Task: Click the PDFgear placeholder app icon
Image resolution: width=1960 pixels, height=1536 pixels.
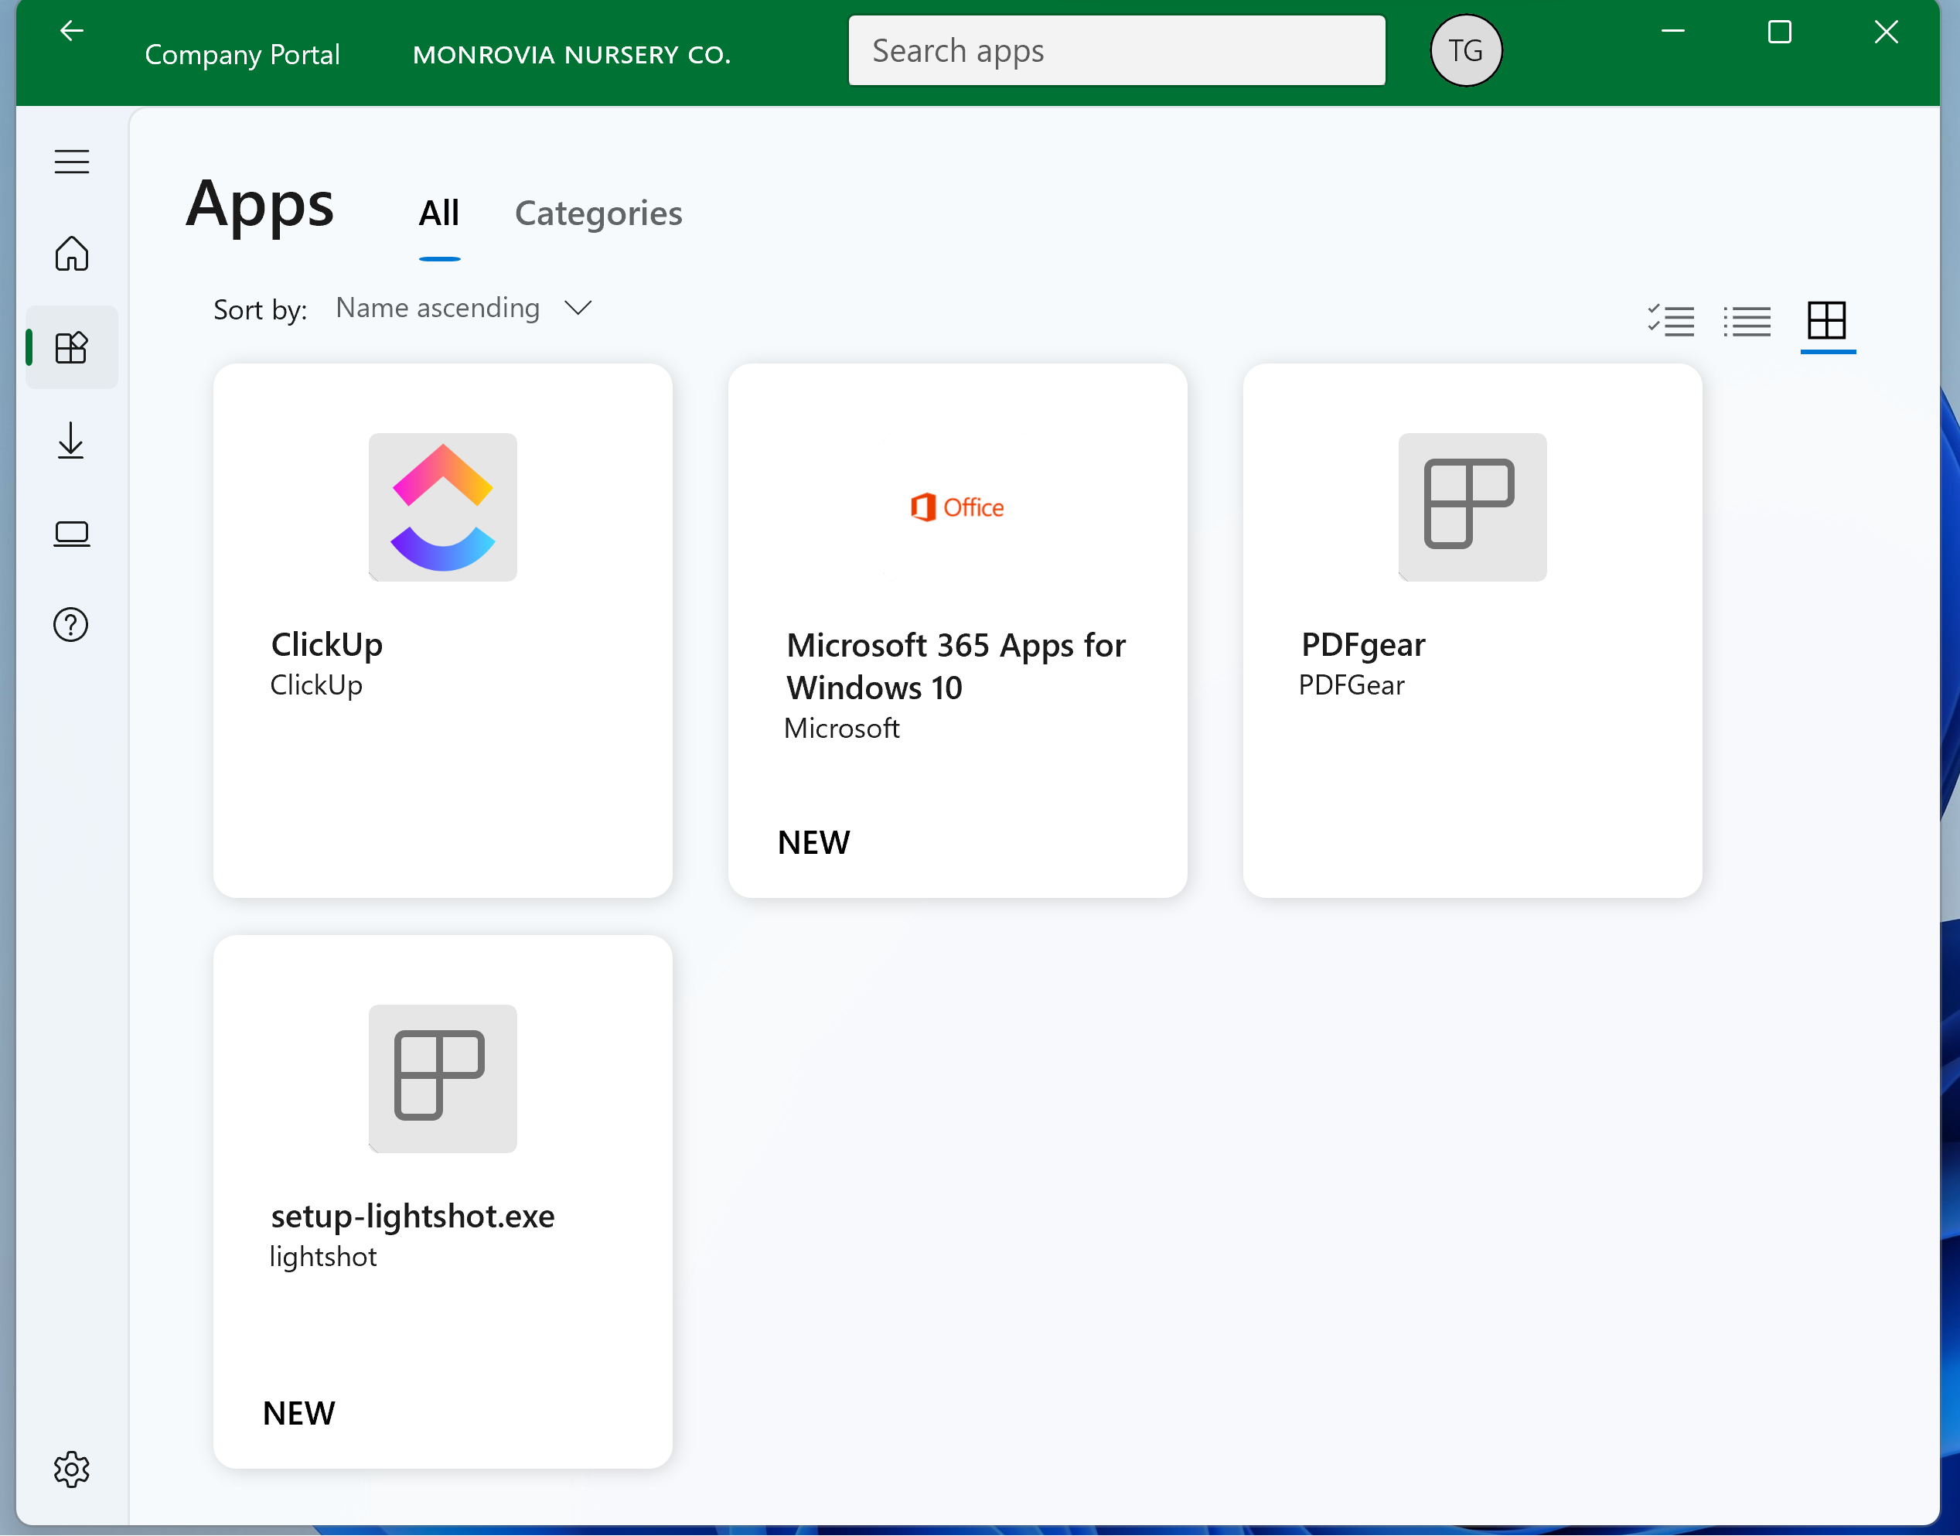Action: pyautogui.click(x=1473, y=507)
